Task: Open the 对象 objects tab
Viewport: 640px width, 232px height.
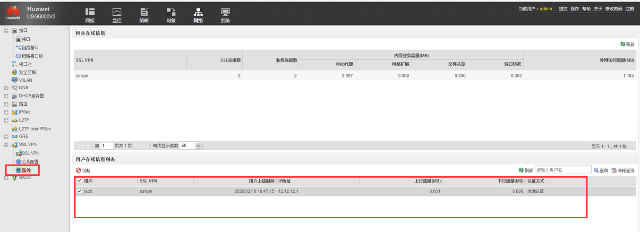Action: (x=171, y=16)
